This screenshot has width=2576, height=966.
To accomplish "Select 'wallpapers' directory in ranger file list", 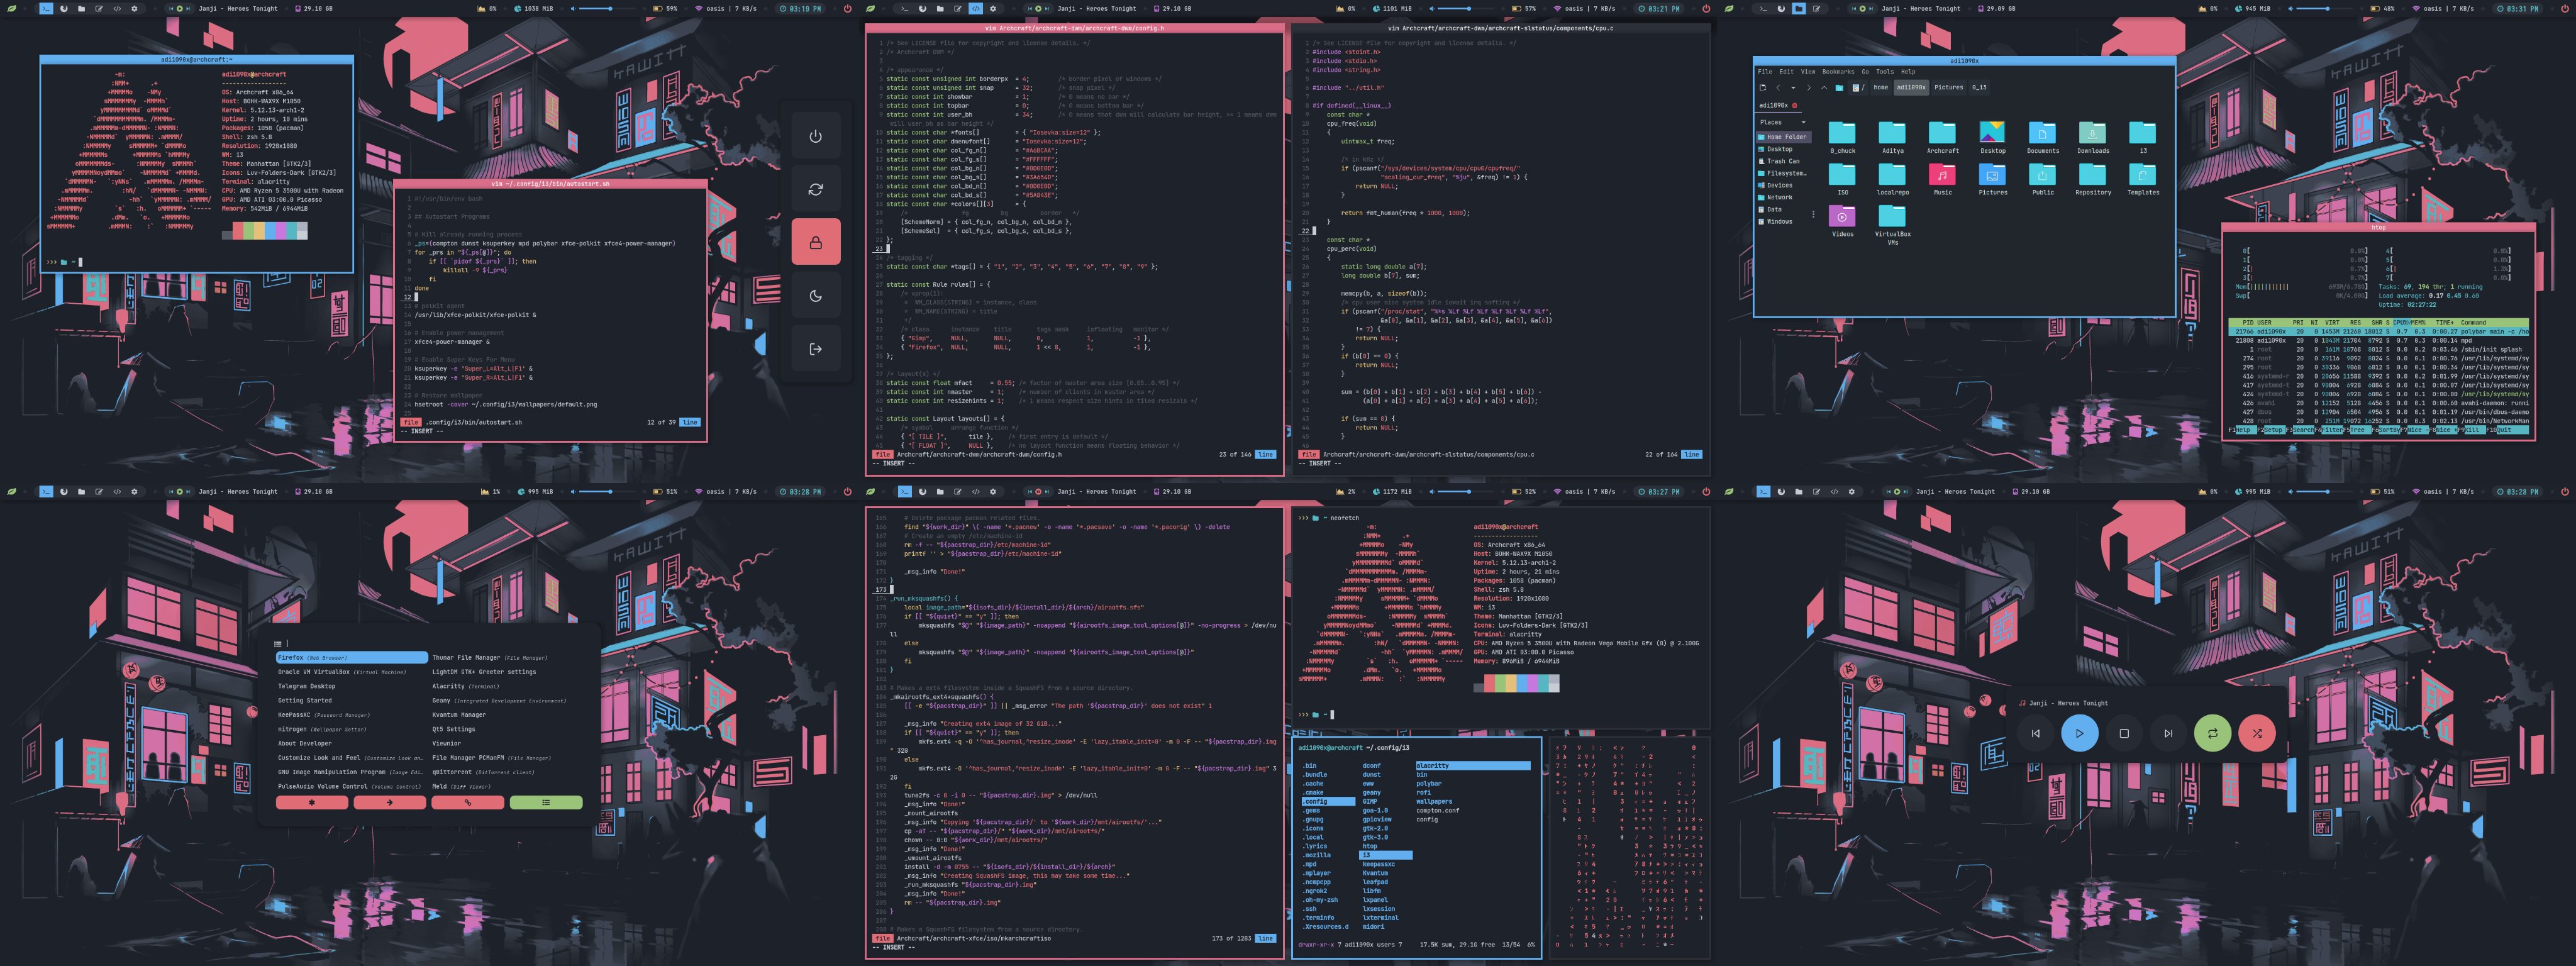I will click(x=1434, y=801).
